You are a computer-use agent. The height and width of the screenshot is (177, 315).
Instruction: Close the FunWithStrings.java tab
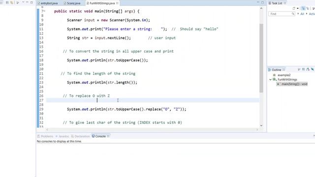coord(117,3)
